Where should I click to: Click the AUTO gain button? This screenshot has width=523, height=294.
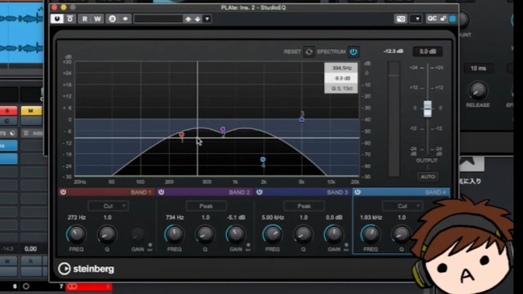[428, 176]
